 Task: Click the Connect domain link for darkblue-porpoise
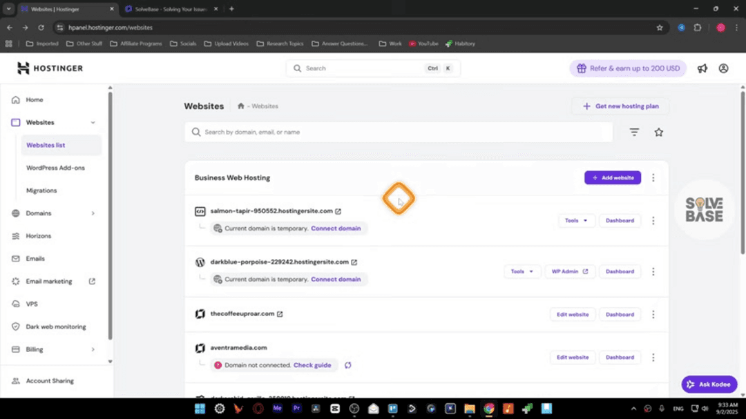pyautogui.click(x=336, y=279)
